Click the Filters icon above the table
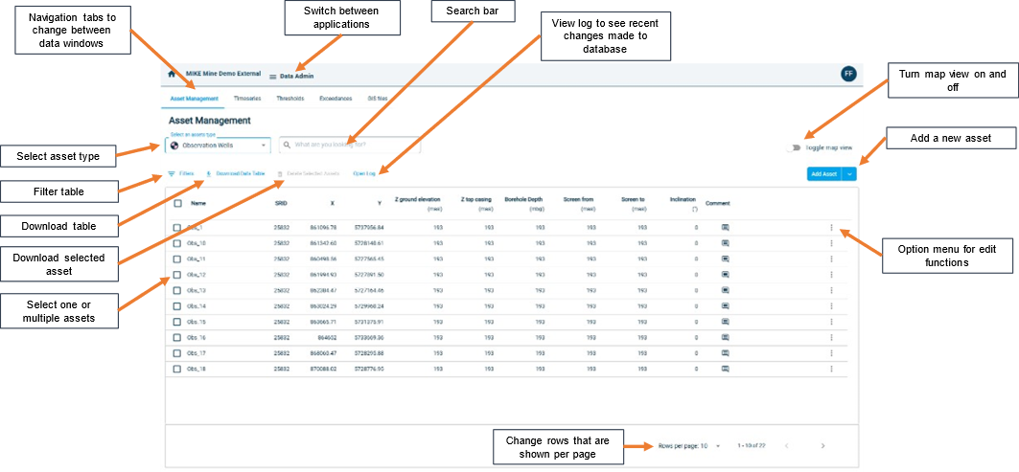The width and height of the screenshot is (1019, 472). click(172, 174)
